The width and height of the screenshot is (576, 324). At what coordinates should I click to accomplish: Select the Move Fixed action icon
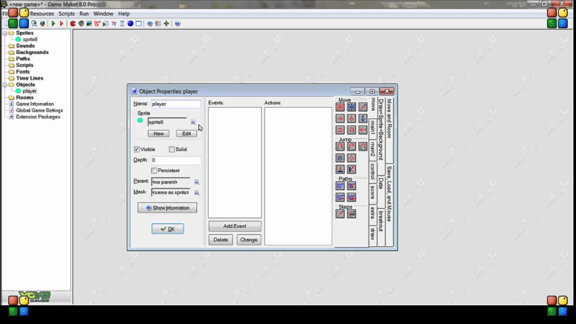(340, 107)
